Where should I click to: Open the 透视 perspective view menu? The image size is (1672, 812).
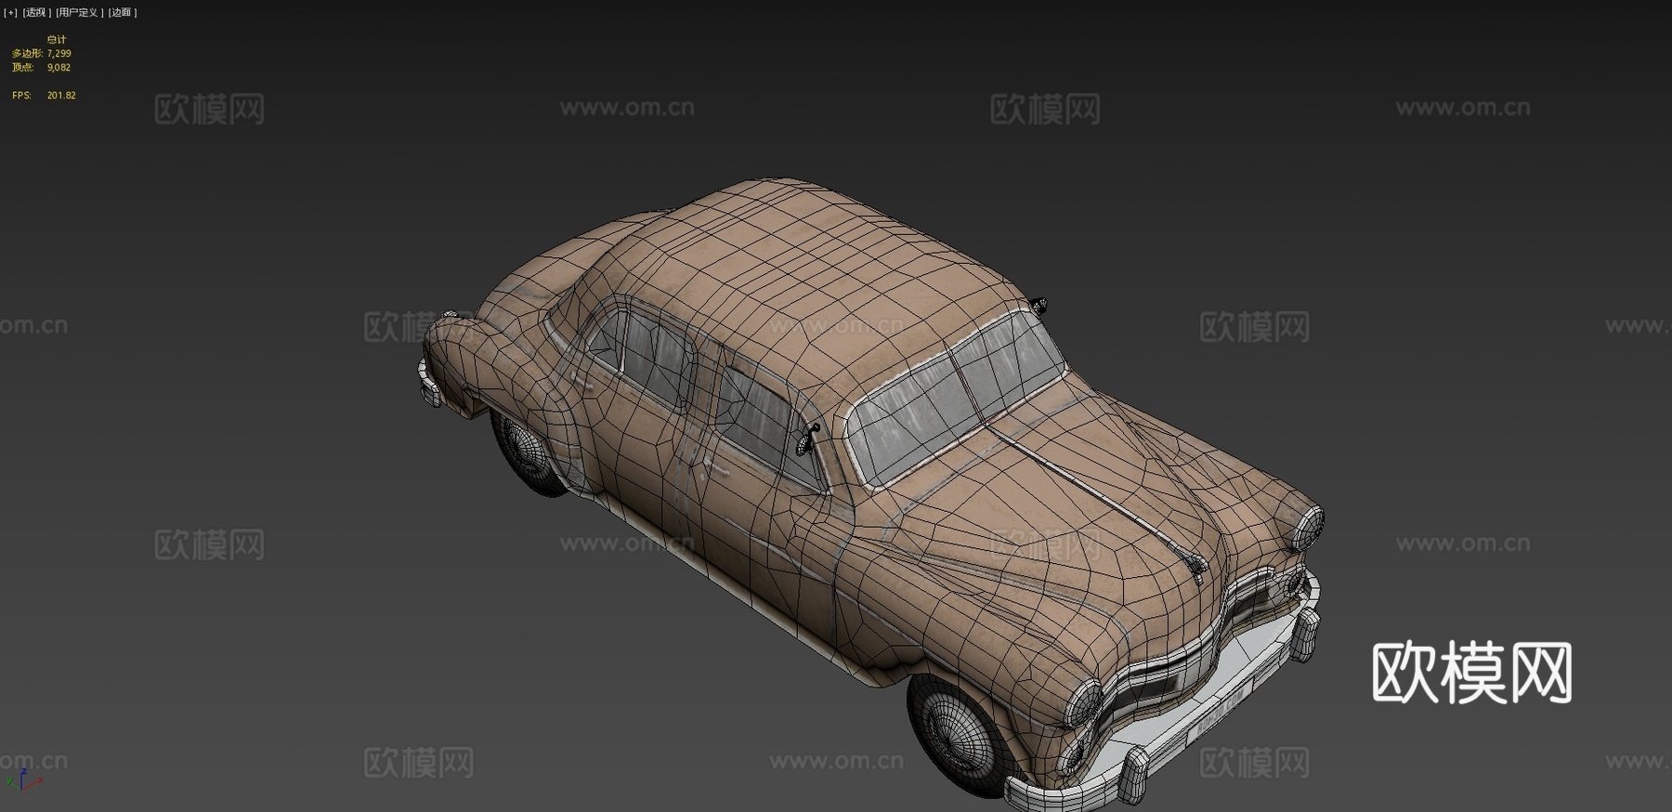pyautogui.click(x=36, y=12)
